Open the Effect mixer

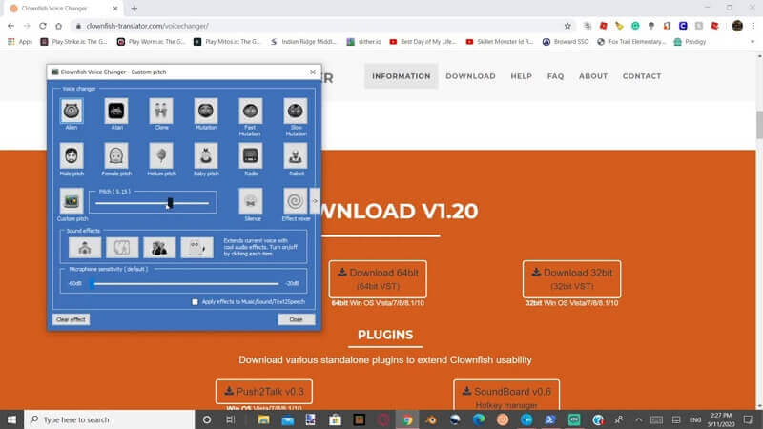click(296, 201)
